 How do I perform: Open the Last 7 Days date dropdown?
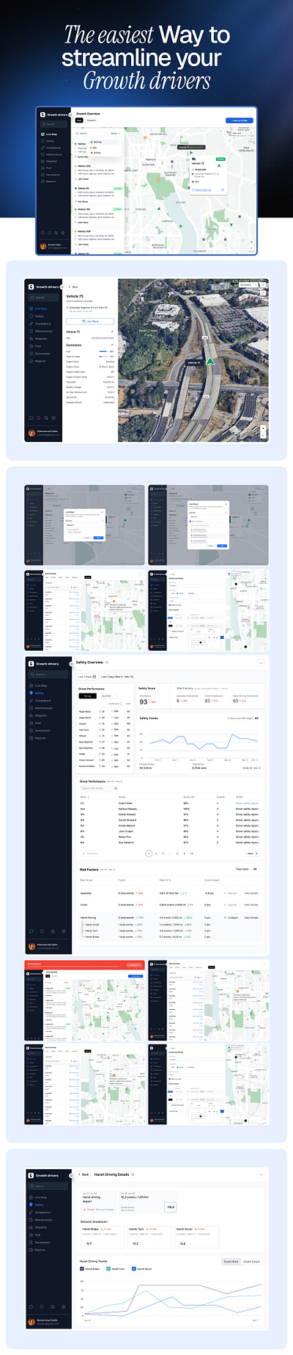(x=87, y=677)
